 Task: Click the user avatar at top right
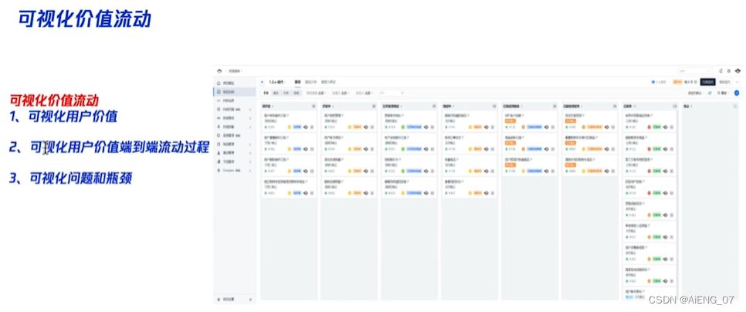[x=738, y=71]
